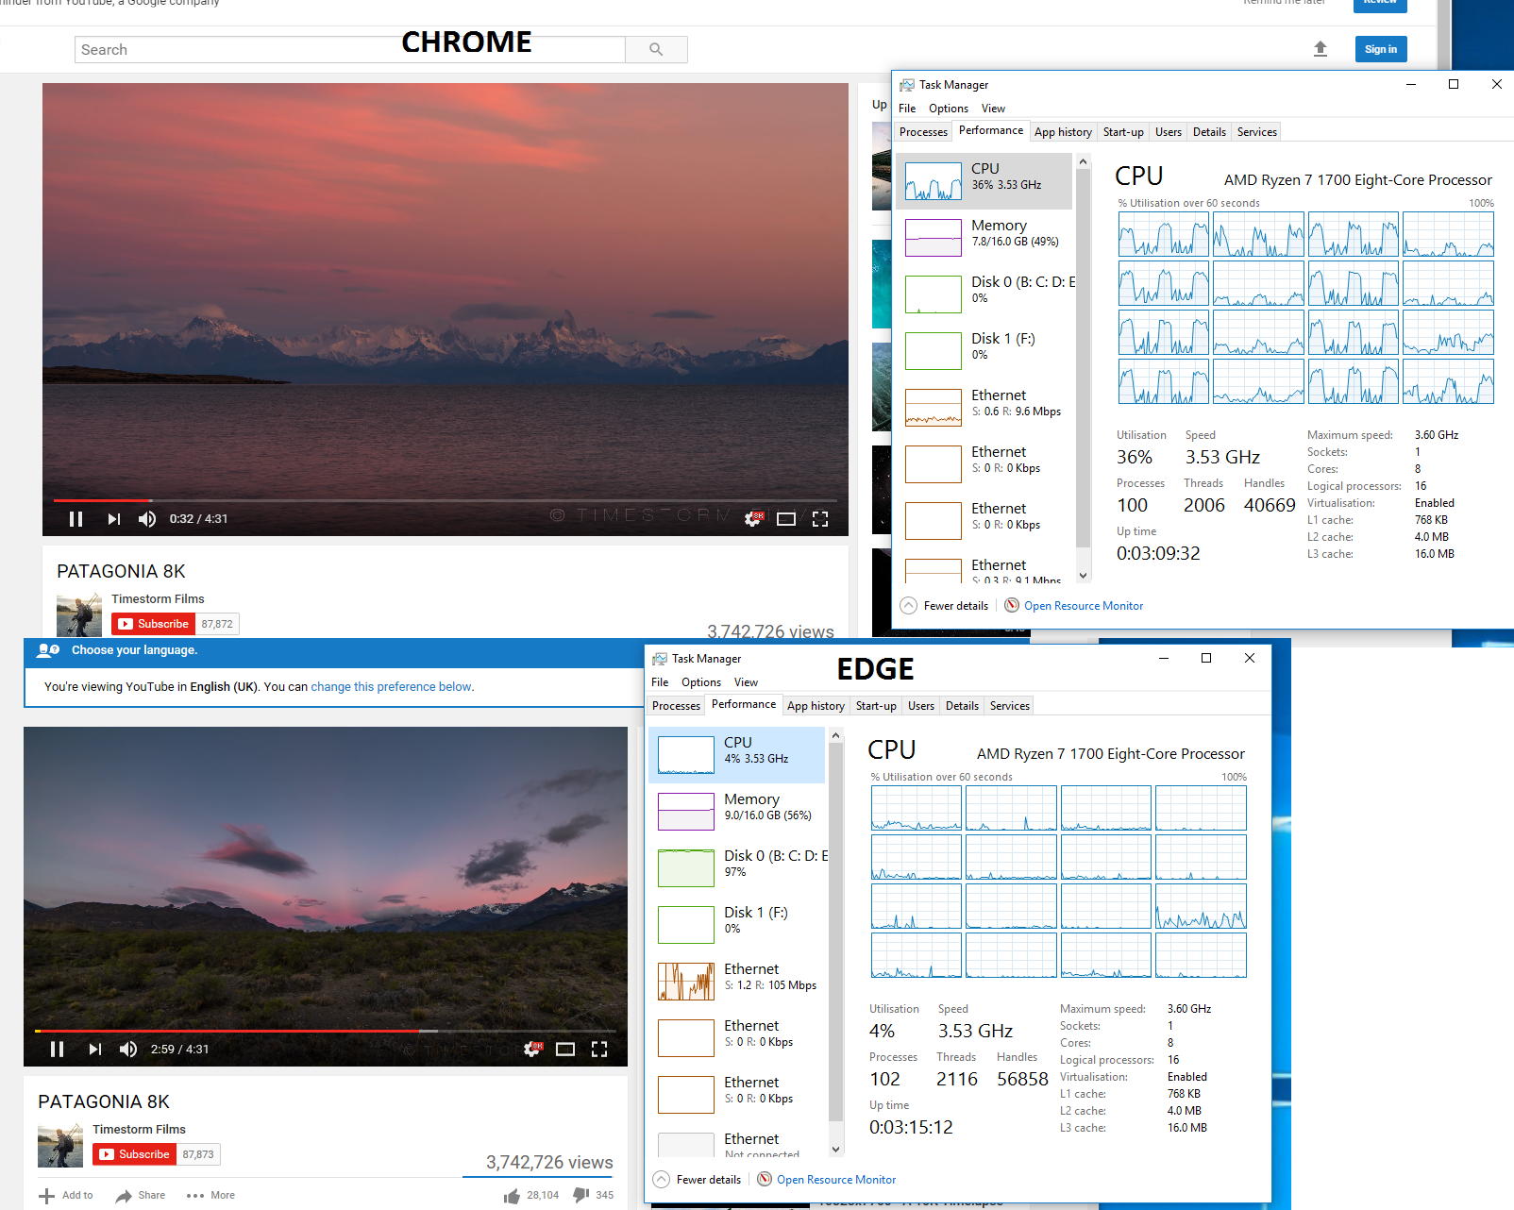Switch to Processes tab in upper Task Manager
The height and width of the screenshot is (1210, 1514).
pyautogui.click(x=923, y=132)
